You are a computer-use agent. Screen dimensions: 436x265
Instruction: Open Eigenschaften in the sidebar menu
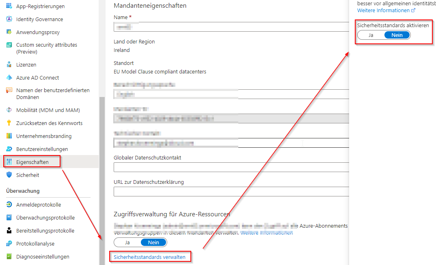pos(32,162)
